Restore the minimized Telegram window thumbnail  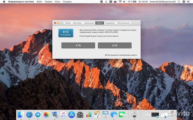point(155,115)
